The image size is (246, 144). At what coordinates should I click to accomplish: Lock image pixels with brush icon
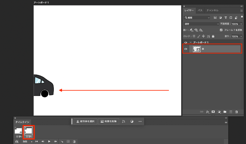[199, 36]
